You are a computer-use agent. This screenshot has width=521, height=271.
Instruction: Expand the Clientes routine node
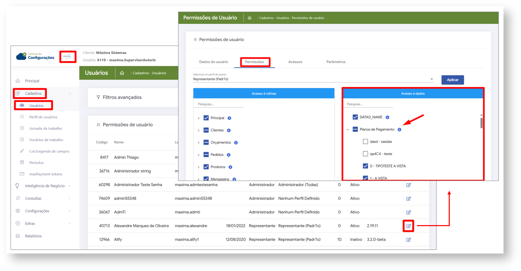[199, 130]
